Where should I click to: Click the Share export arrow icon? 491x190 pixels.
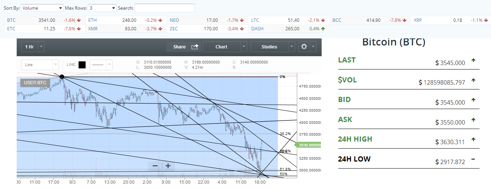click(195, 47)
